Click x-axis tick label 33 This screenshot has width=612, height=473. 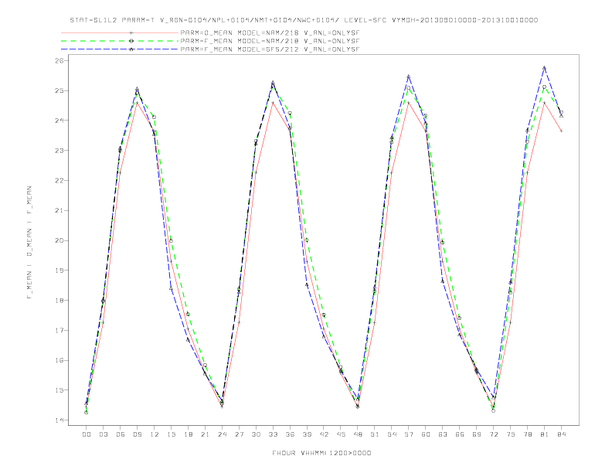[x=273, y=434]
